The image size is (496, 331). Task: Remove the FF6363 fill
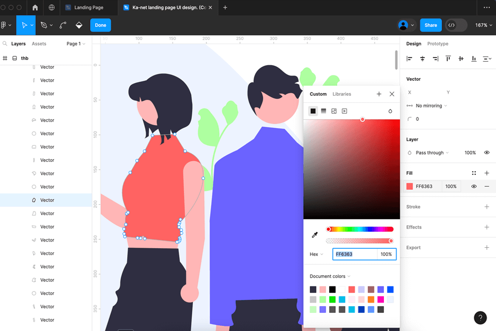coord(487,186)
